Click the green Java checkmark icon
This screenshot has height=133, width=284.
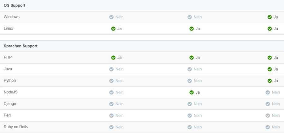pyautogui.click(x=269, y=69)
